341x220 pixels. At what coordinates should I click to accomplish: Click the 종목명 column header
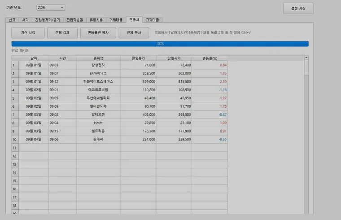coord(98,58)
